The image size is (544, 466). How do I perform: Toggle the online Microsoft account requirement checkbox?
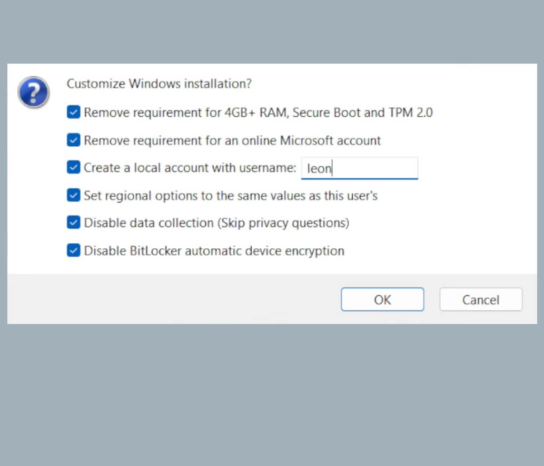pyautogui.click(x=74, y=140)
